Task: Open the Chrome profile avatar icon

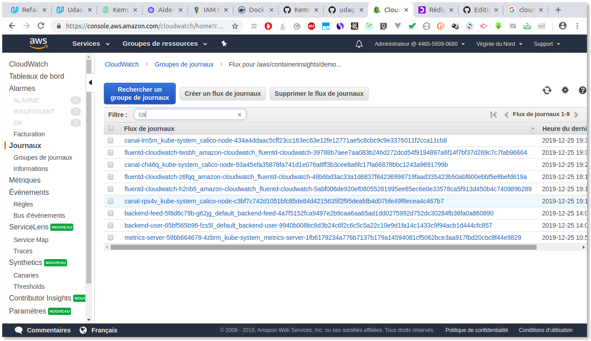Action: 563,26
